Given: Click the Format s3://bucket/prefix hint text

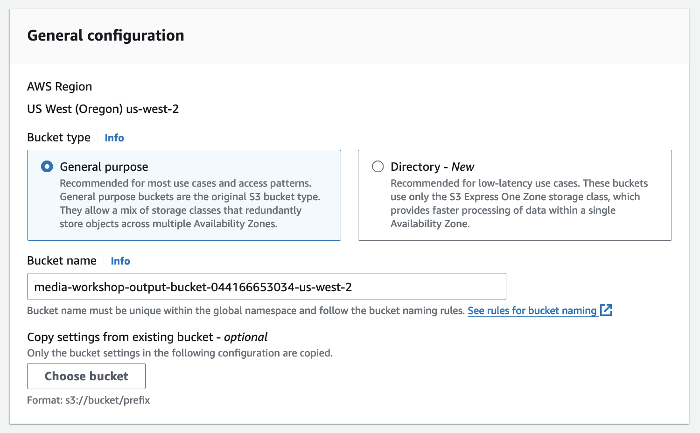Looking at the screenshot, I should (x=89, y=400).
